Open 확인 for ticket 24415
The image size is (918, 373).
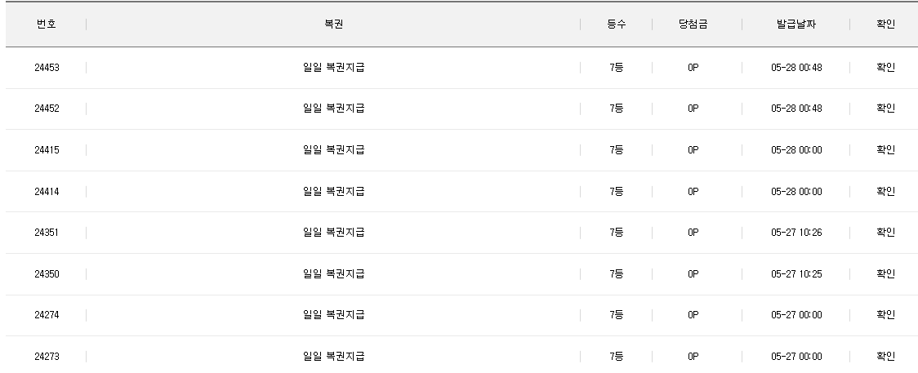[885, 149]
